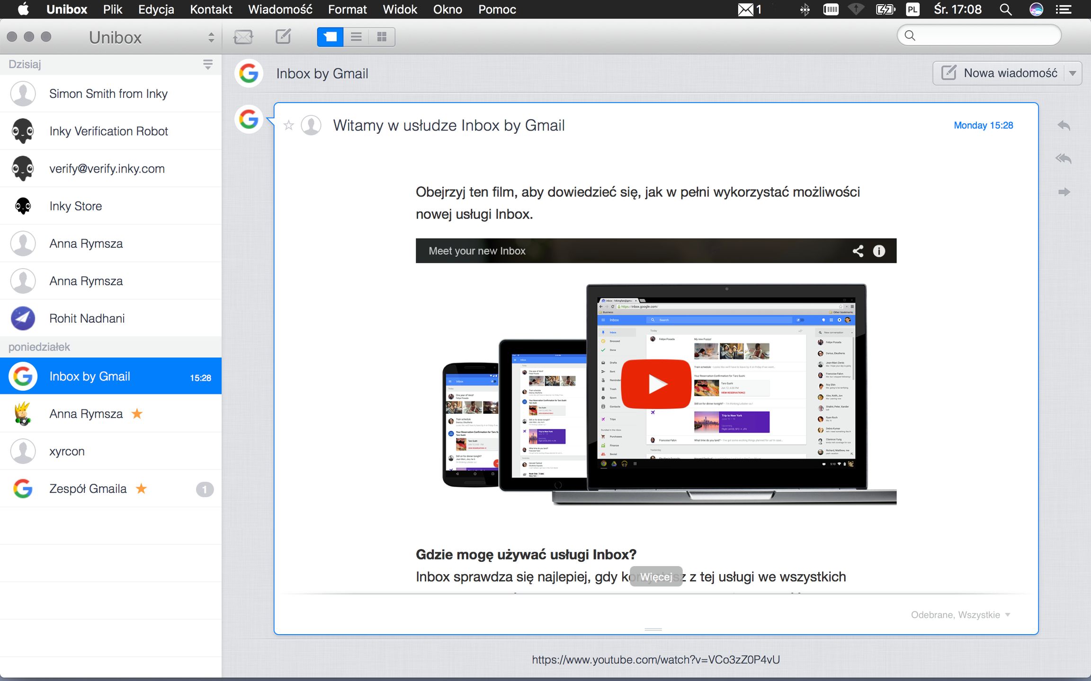Expand the Odebrane, Wszystkie folder dropdown
The height and width of the screenshot is (681, 1091).
point(1008,615)
